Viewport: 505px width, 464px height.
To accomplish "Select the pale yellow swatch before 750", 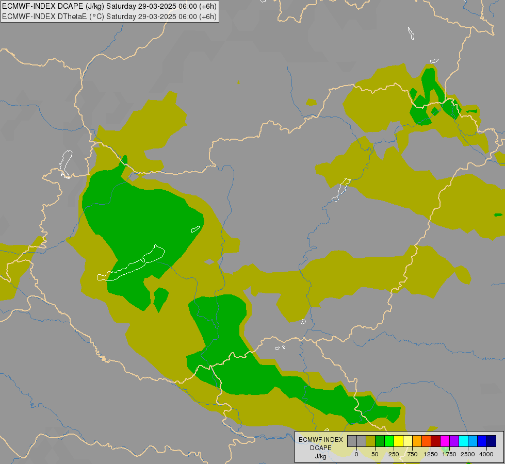I will (x=408, y=441).
